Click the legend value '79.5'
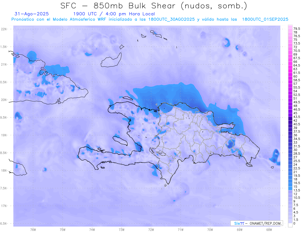 point(296,29)
